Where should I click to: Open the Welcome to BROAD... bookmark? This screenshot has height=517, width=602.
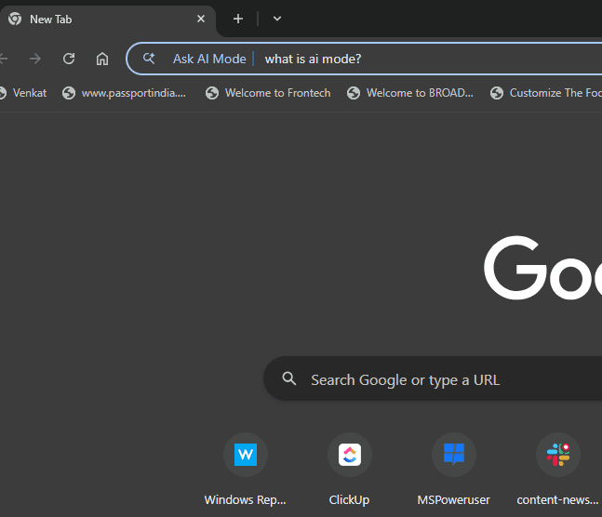click(x=410, y=93)
